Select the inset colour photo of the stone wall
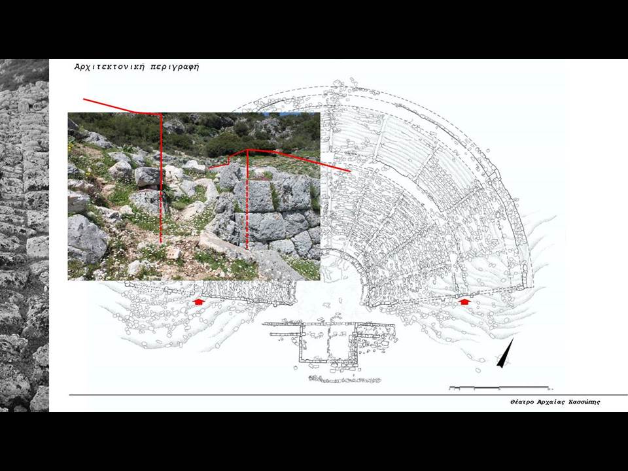This screenshot has height=471, width=628. pos(194,196)
